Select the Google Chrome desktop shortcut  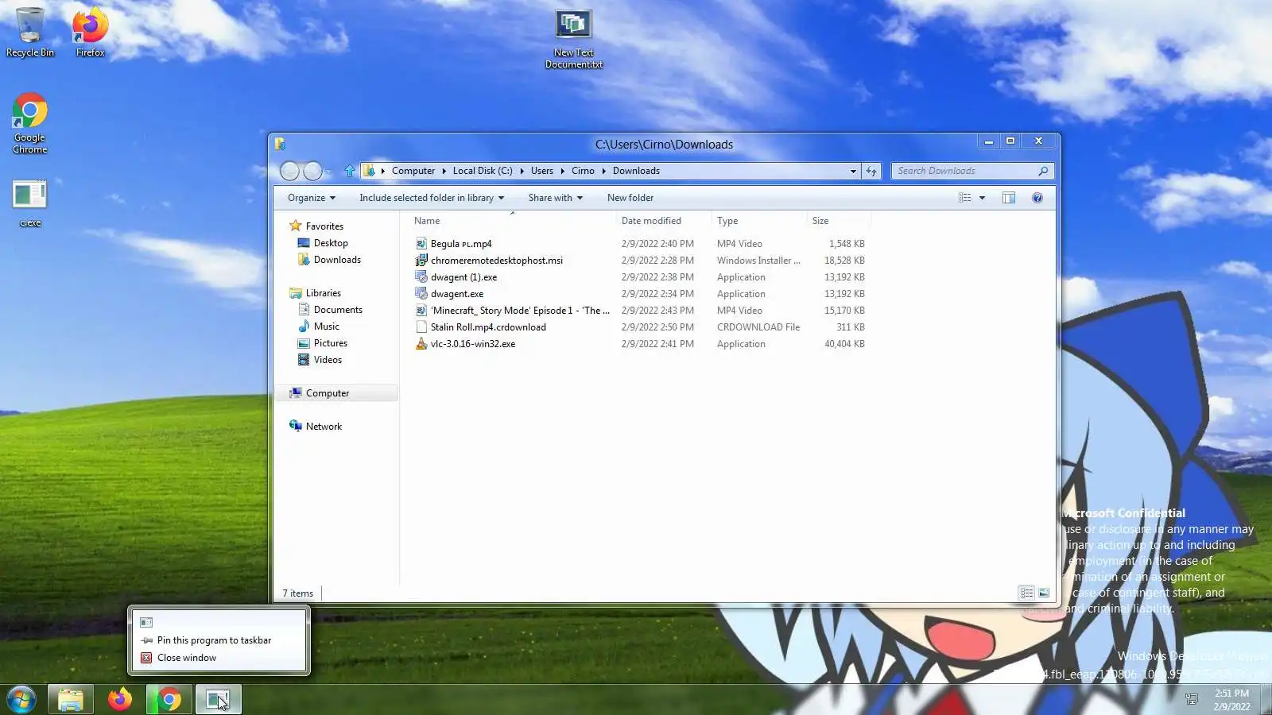pos(30,123)
